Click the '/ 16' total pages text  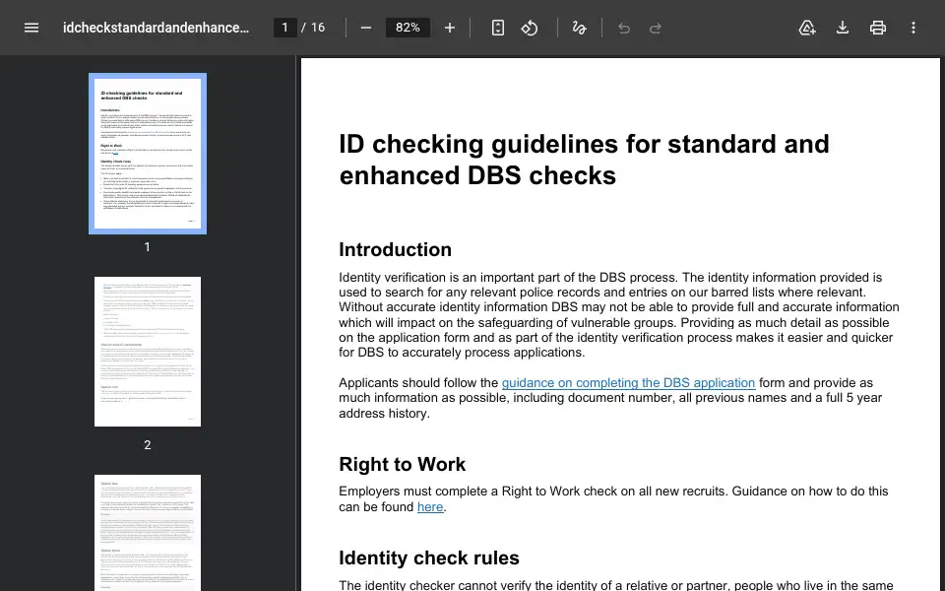pos(313,28)
